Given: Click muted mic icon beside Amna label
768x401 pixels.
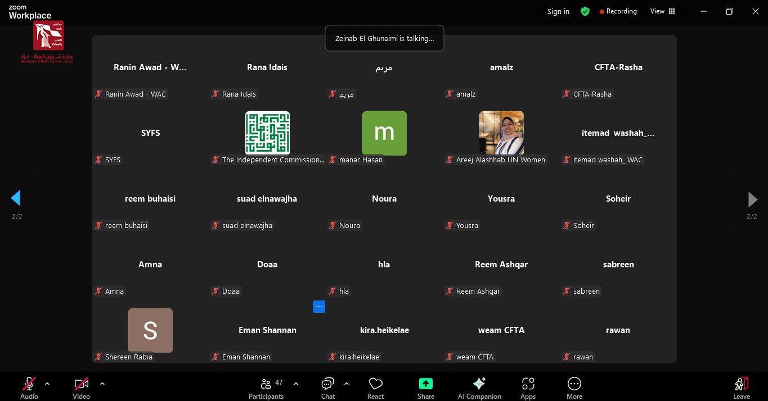Looking at the screenshot, I should pyautogui.click(x=98, y=291).
